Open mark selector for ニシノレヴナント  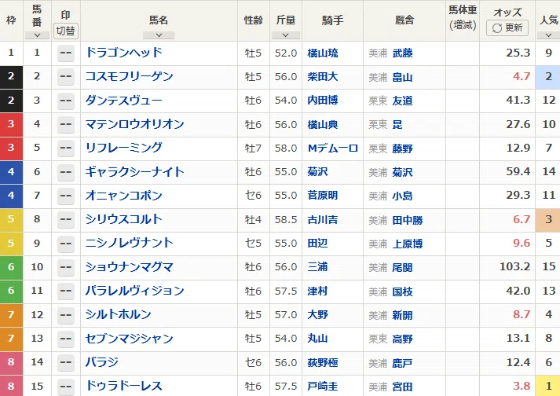66,244
